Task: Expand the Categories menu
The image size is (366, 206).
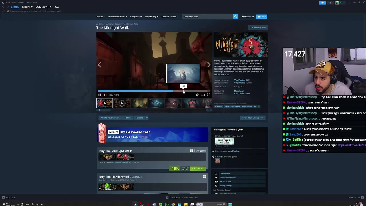Action: (136, 17)
